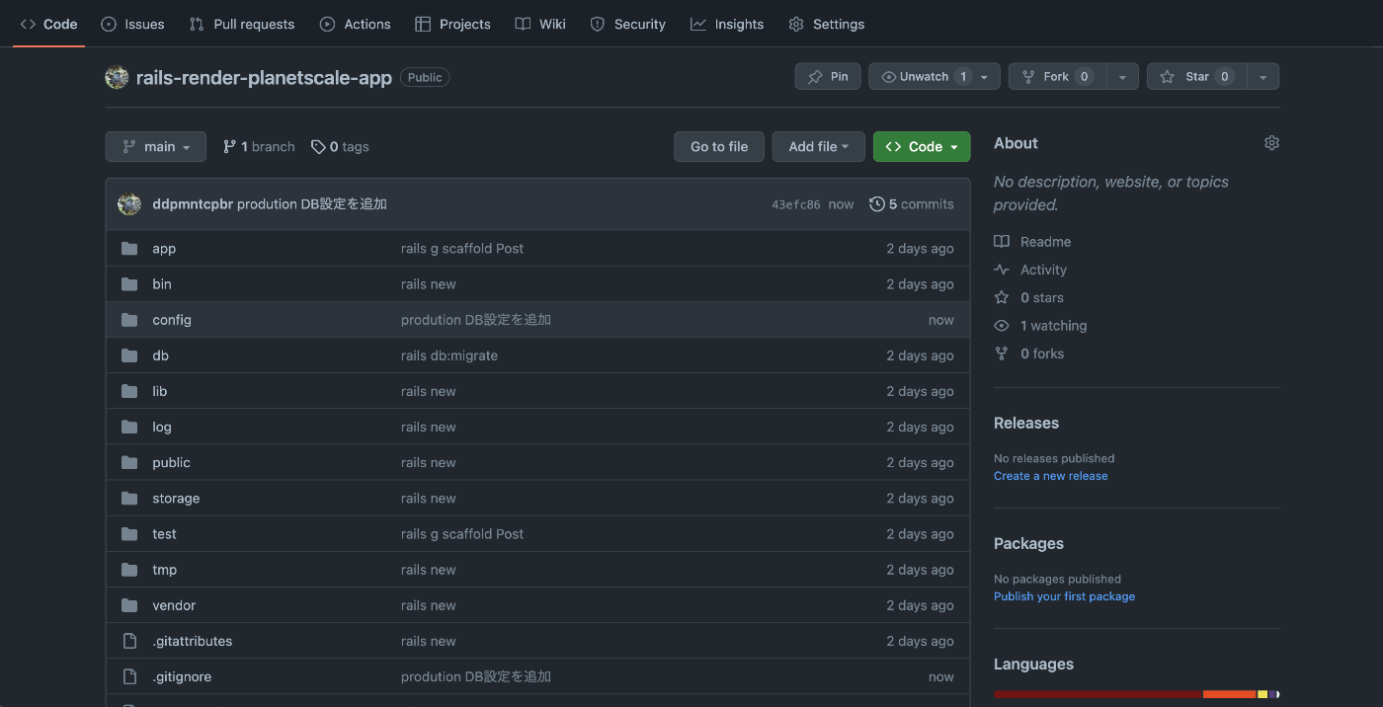This screenshot has height=707, width=1383.
Task: Open 'rails db:migrate' commit message
Action: coord(449,355)
